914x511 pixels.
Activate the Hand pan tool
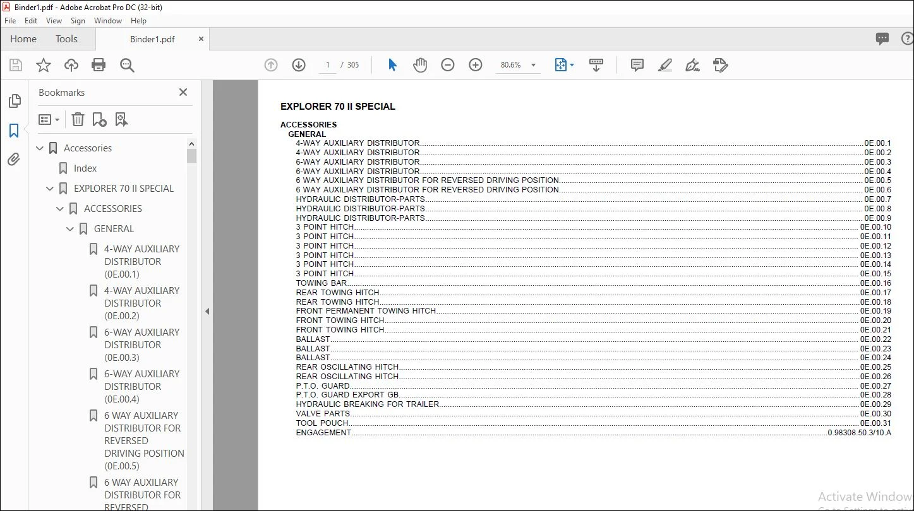420,65
